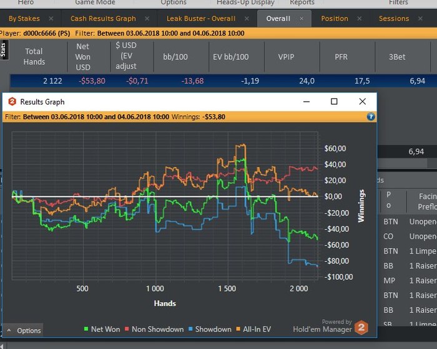Select the -$53,80 net won cell
This screenshot has width=437, height=349.
pyautogui.click(x=92, y=81)
